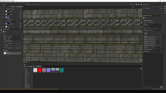Viewport: 166px width, 93px height.
Task: Open the first Texture Set Settings tab icon
Action: click(144, 18)
